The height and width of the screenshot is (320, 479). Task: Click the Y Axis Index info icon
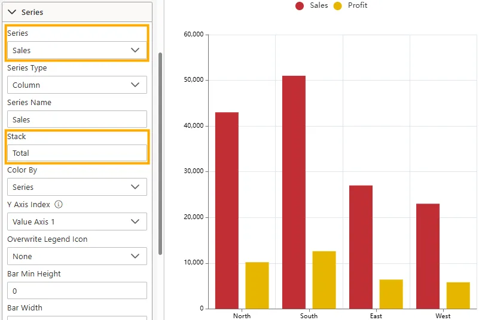[59, 204]
